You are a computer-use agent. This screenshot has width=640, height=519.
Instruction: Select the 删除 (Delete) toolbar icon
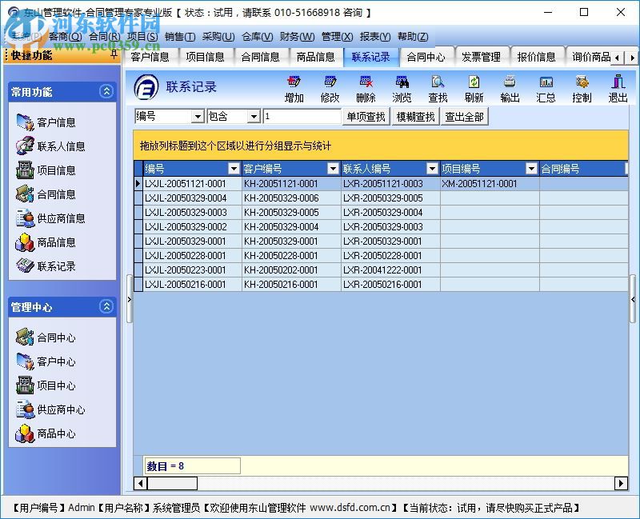(366, 88)
